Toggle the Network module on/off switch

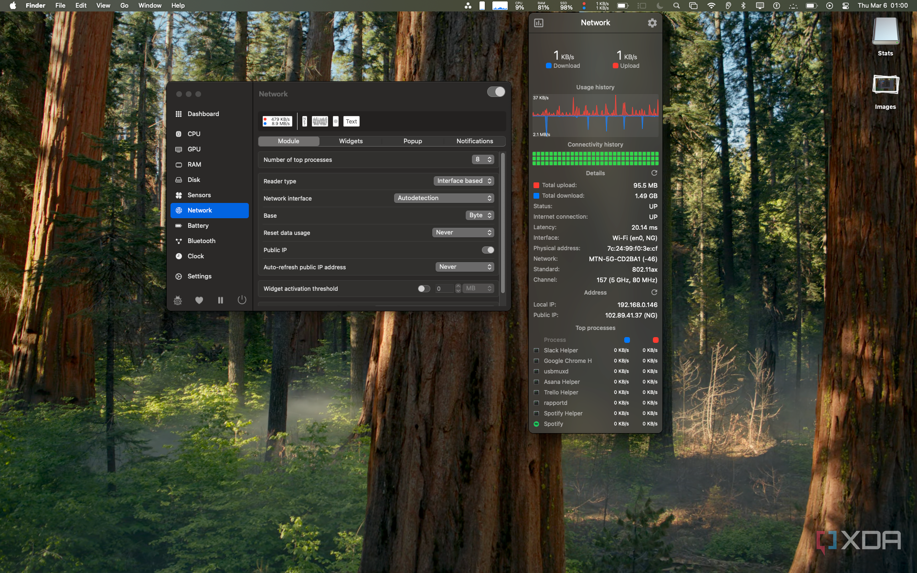(496, 92)
